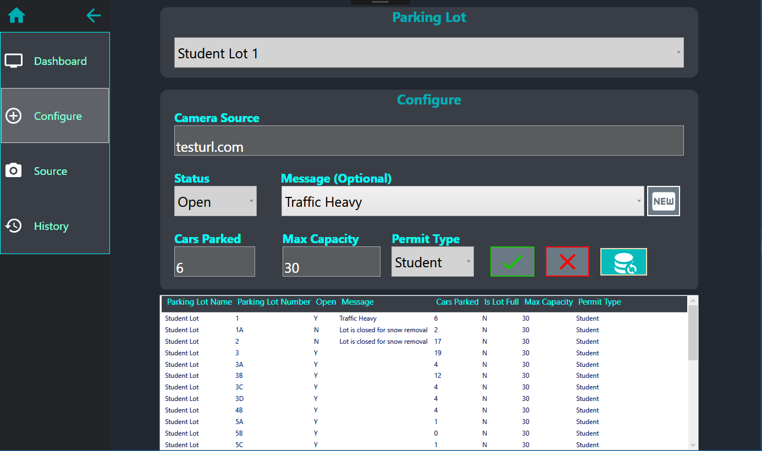Collapse the sidebar with the back arrow
The width and height of the screenshot is (762, 451).
93,15
